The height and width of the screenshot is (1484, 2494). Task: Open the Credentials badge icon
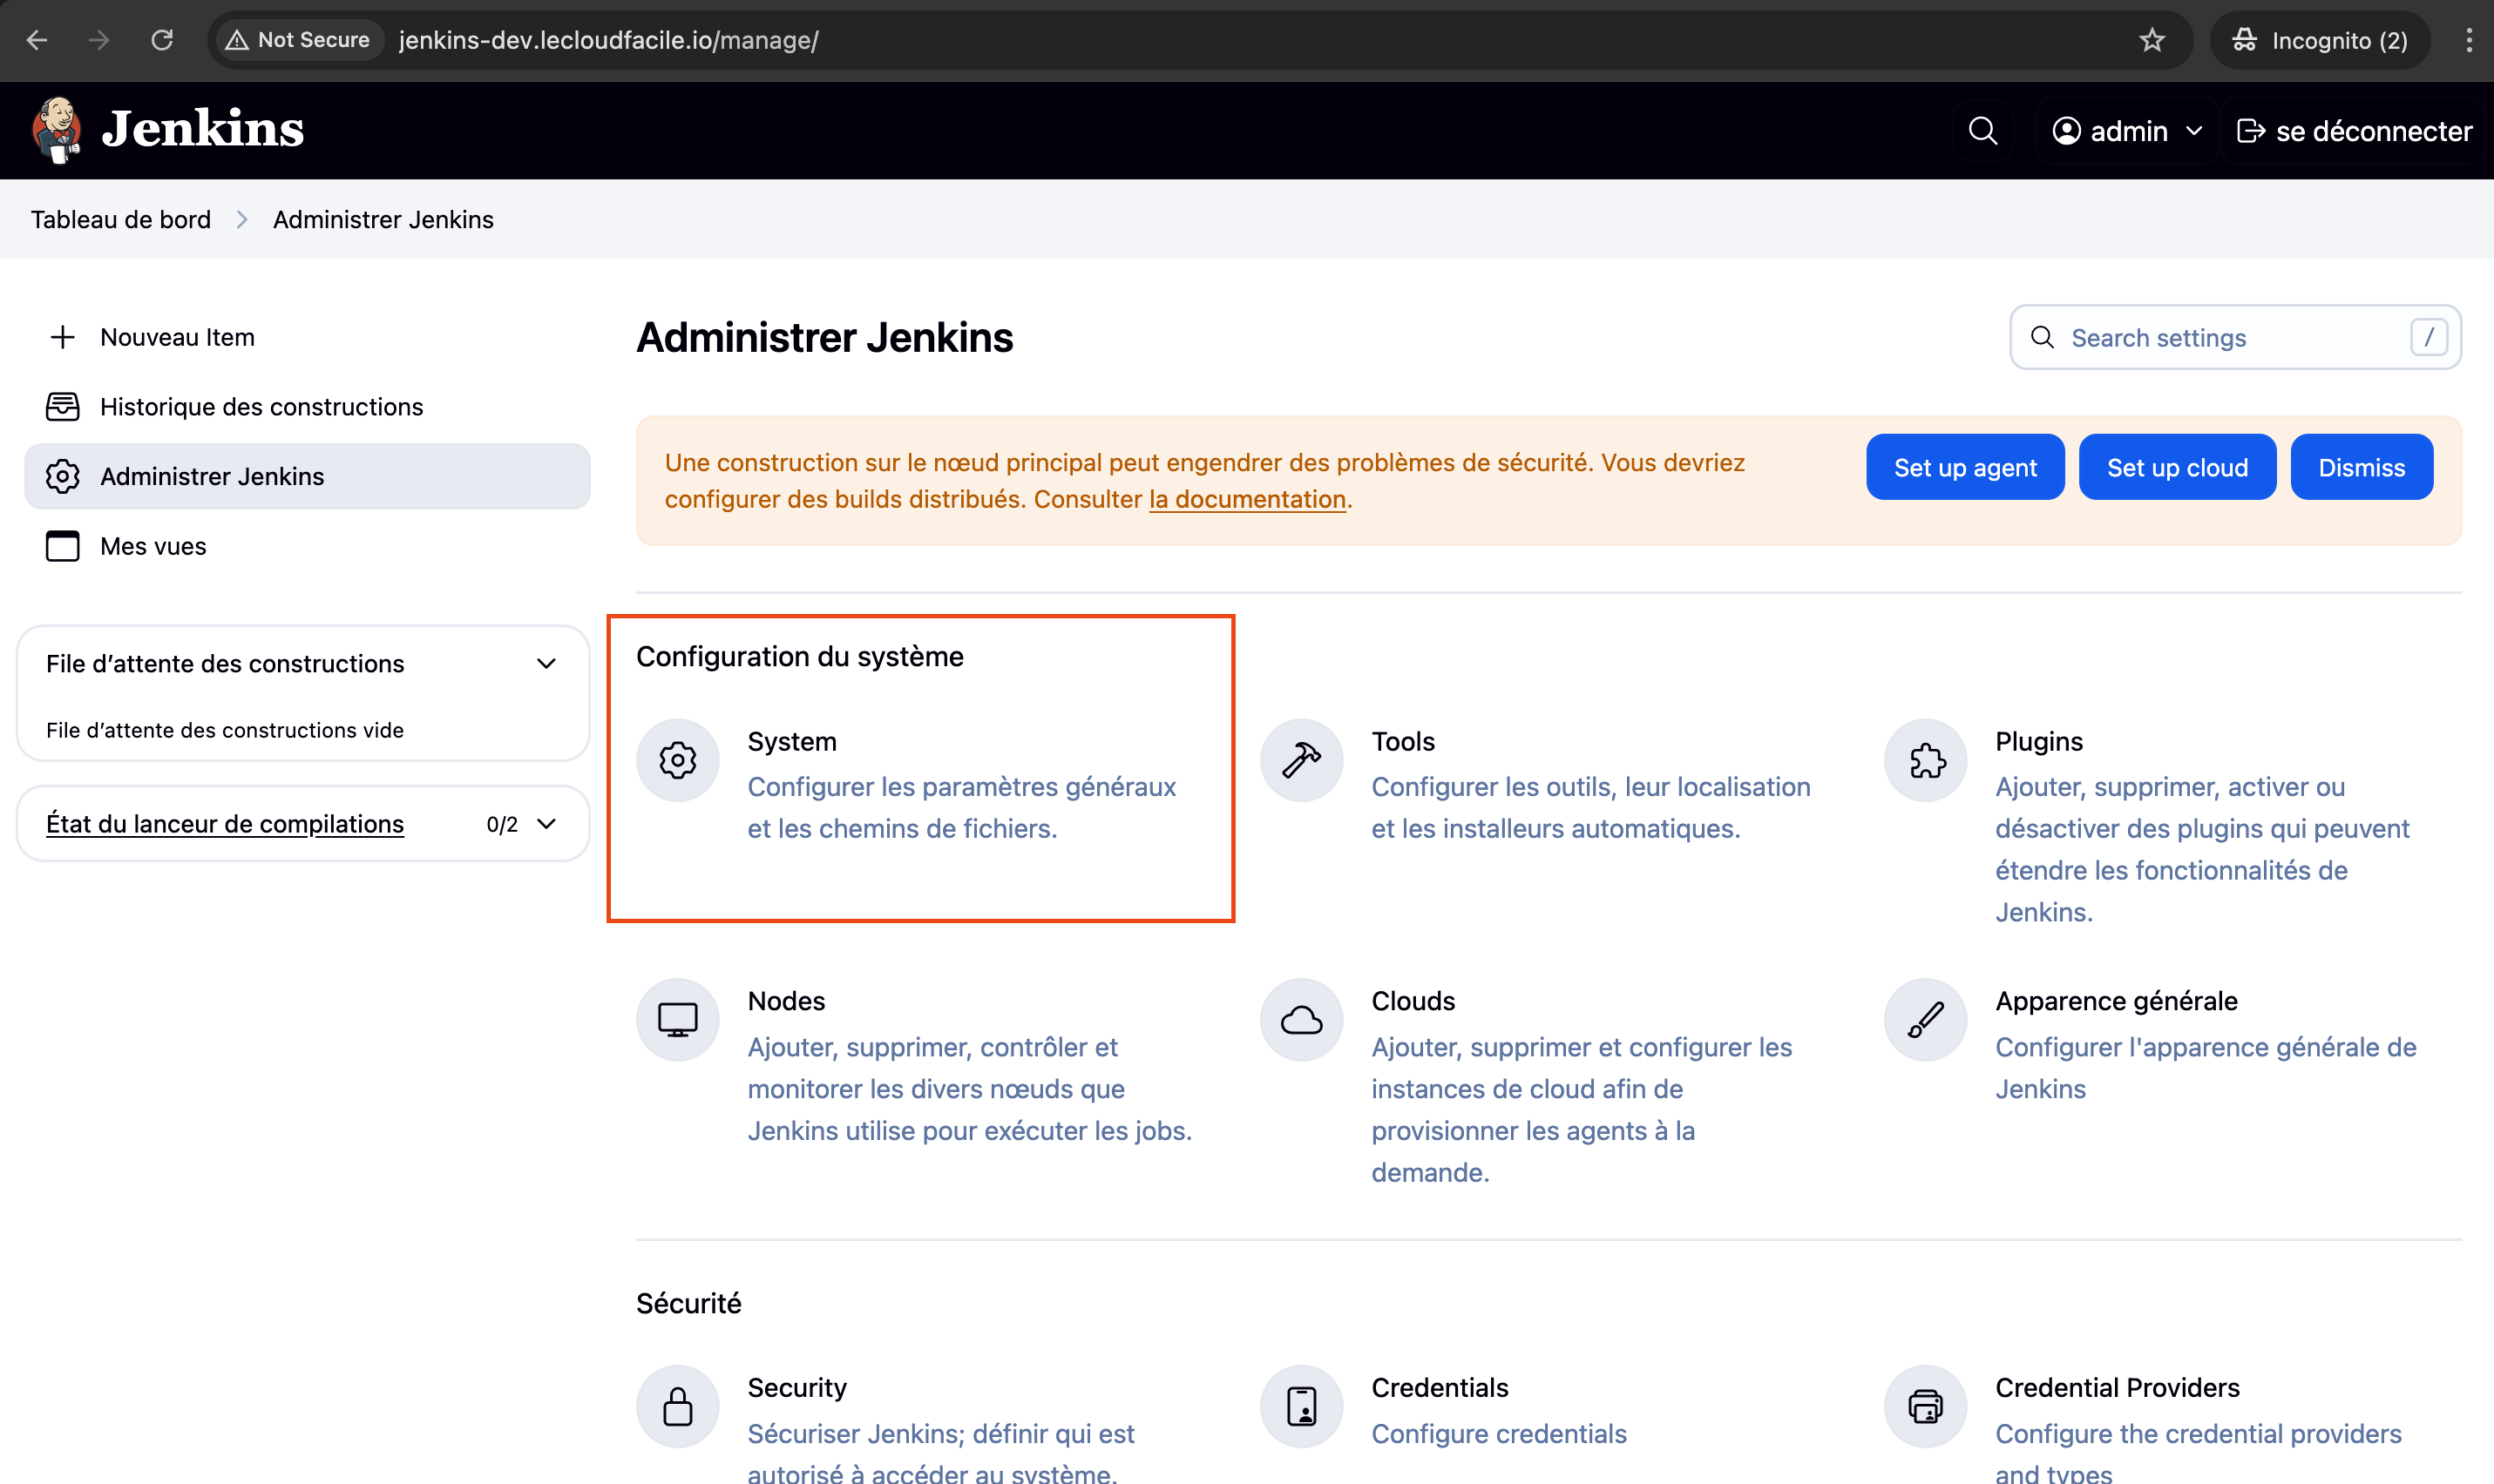[1300, 1406]
